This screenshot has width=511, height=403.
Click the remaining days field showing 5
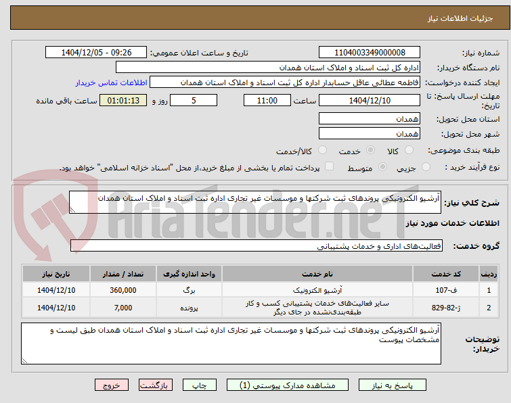pyautogui.click(x=194, y=100)
